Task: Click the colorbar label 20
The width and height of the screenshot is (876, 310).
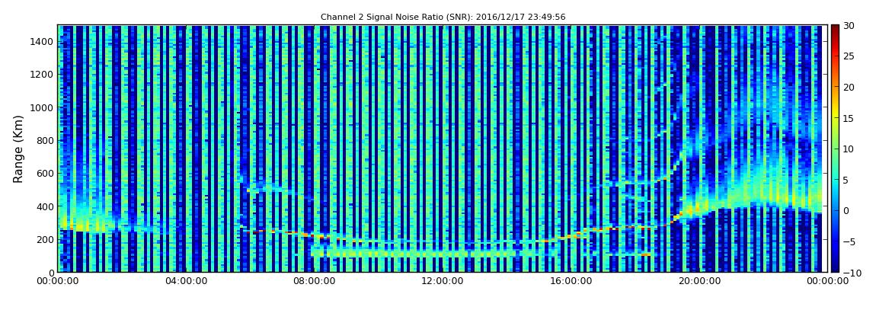Action: click(849, 87)
